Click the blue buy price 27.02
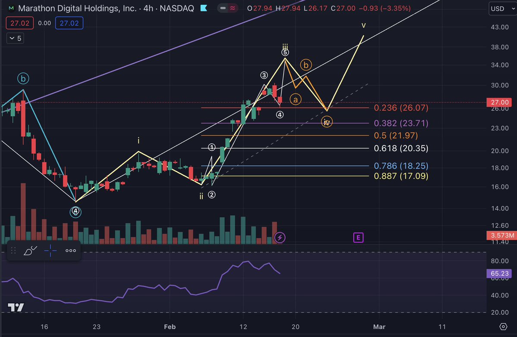The width and height of the screenshot is (517, 337). coord(69,23)
